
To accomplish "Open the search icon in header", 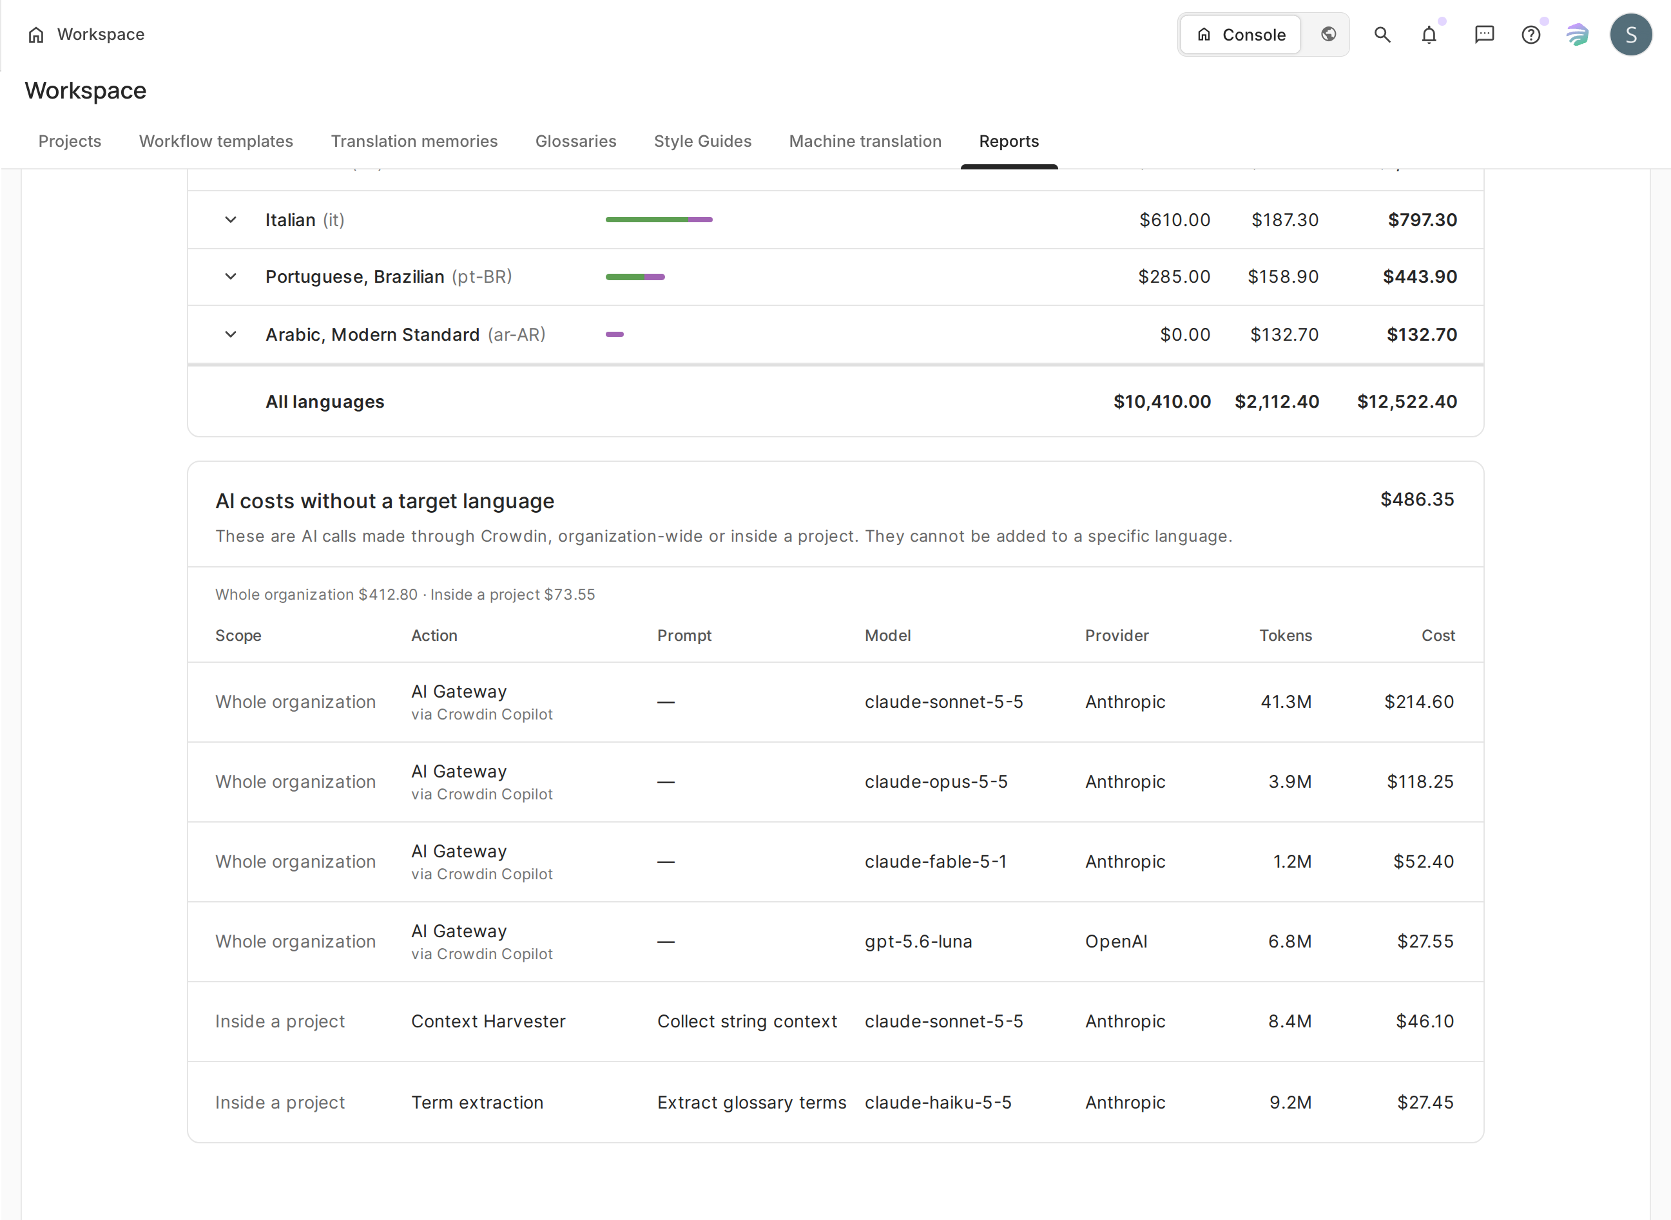I will [1382, 35].
